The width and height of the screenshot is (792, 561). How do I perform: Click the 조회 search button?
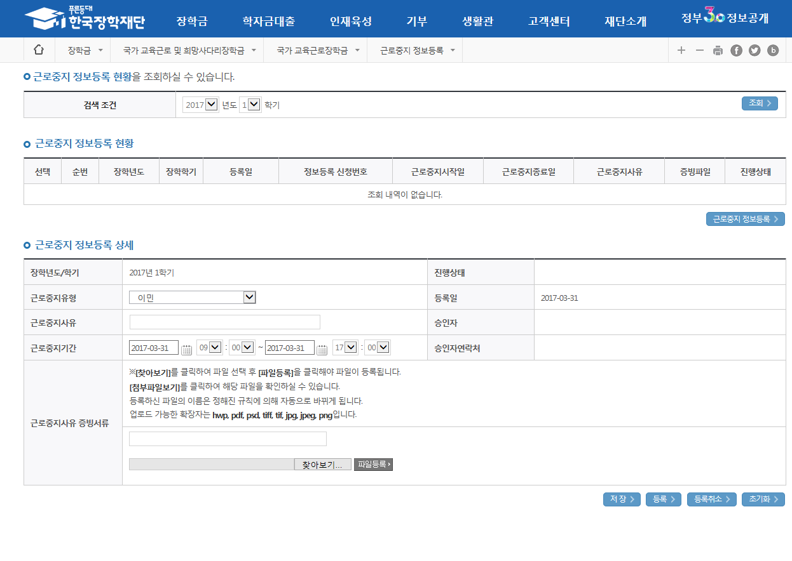click(x=759, y=103)
